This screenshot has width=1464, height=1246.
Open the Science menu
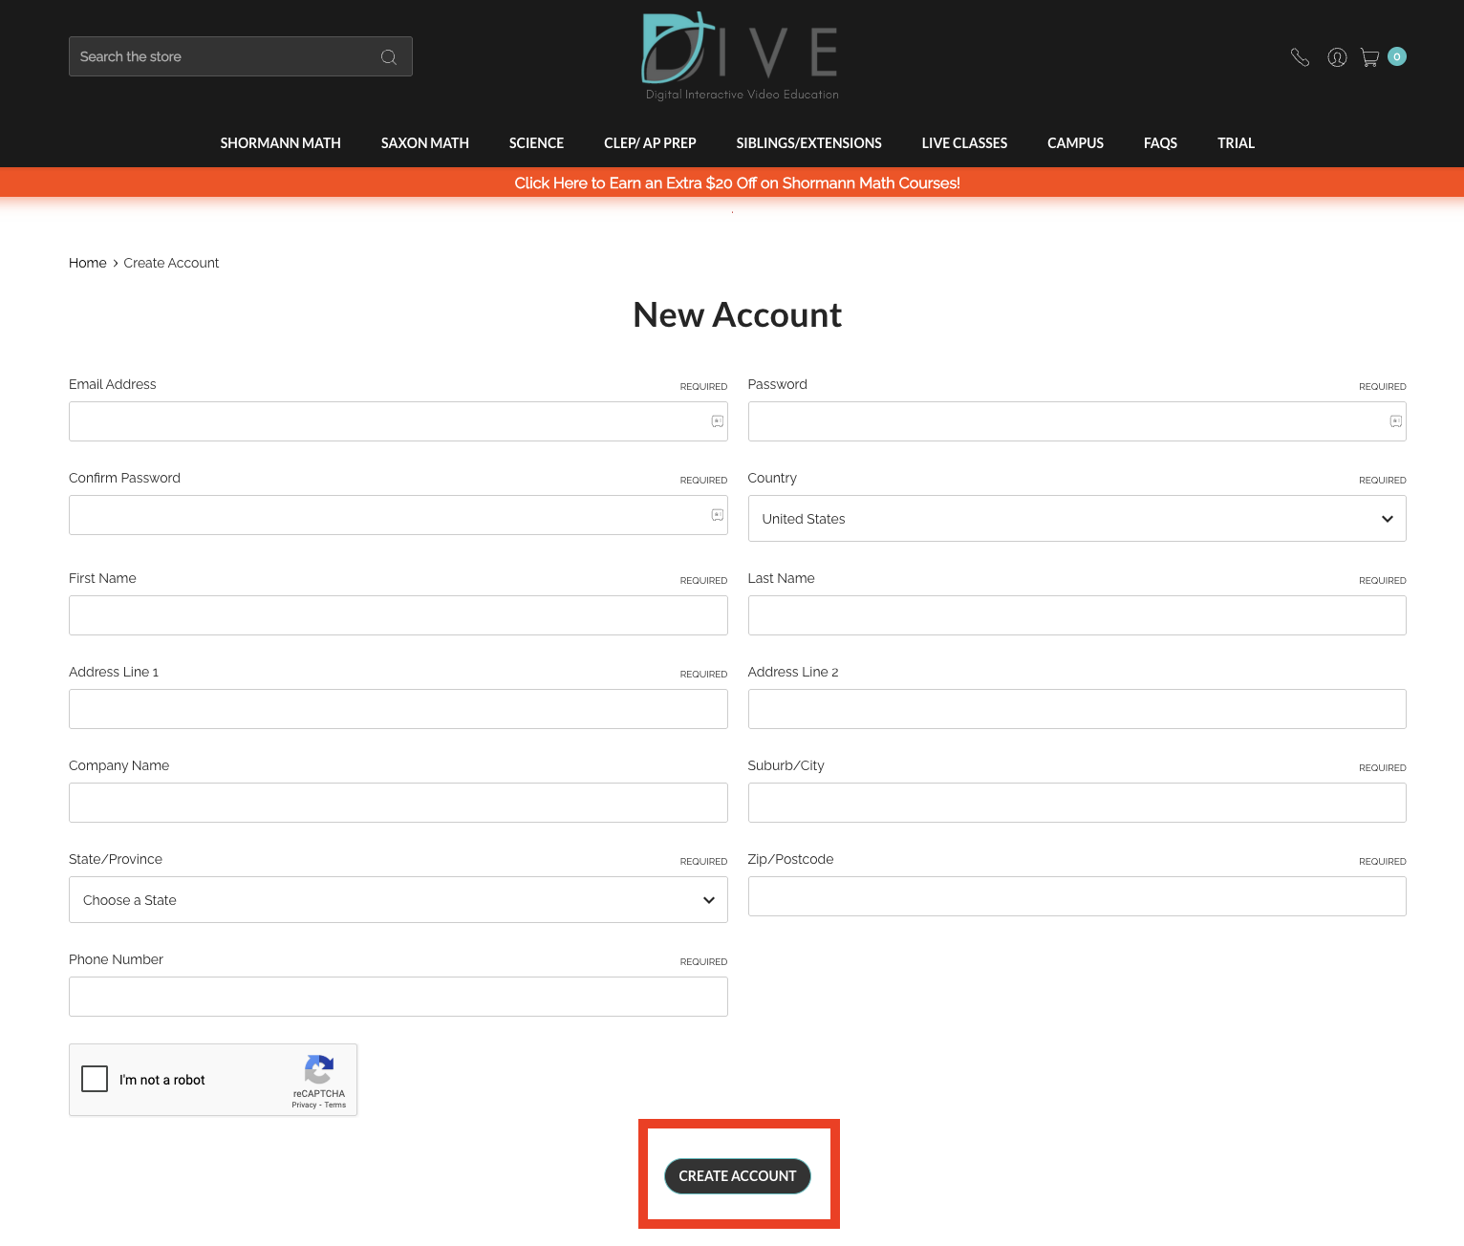(536, 143)
